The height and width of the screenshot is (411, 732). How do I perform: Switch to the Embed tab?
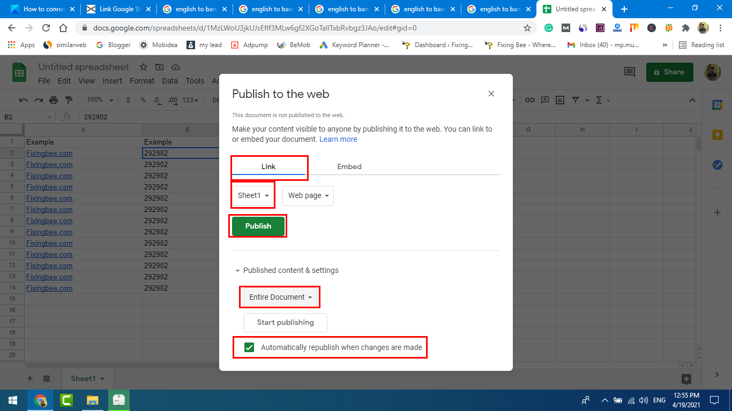pos(349,166)
